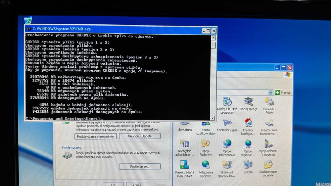Open Opcje telefonu i modemu icon
The height and width of the screenshot is (186, 331).
[268, 148]
